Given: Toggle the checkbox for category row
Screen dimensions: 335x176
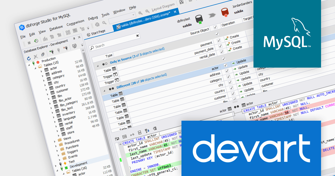Looking at the screenshot, I should tap(228, 77).
